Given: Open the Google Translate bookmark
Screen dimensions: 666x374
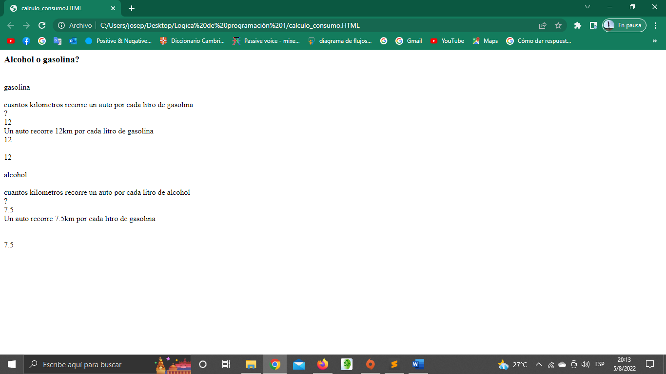Looking at the screenshot, I should pyautogui.click(x=58, y=41).
